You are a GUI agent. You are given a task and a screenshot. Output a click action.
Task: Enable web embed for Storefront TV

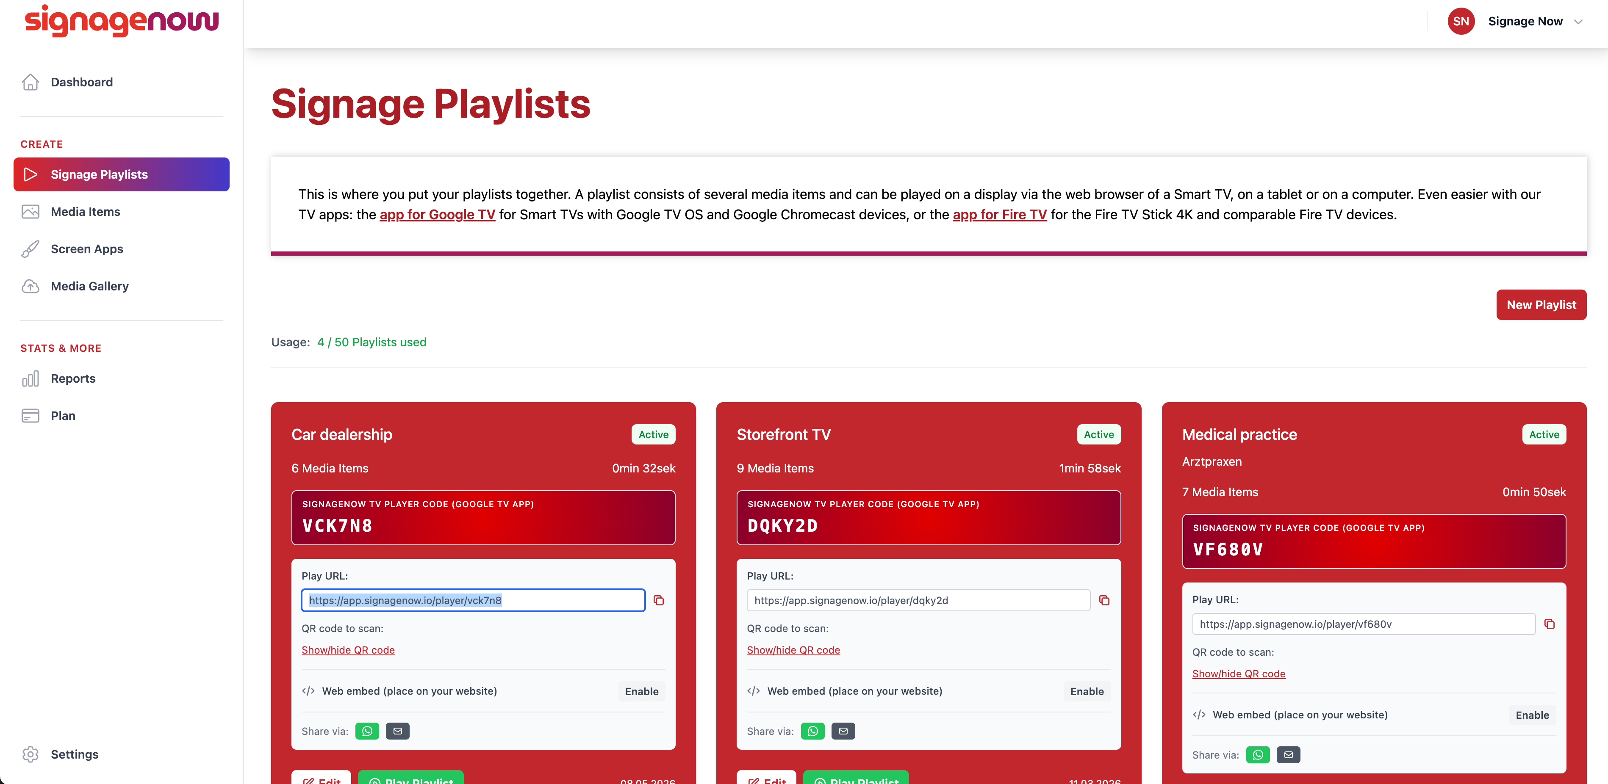tap(1087, 691)
